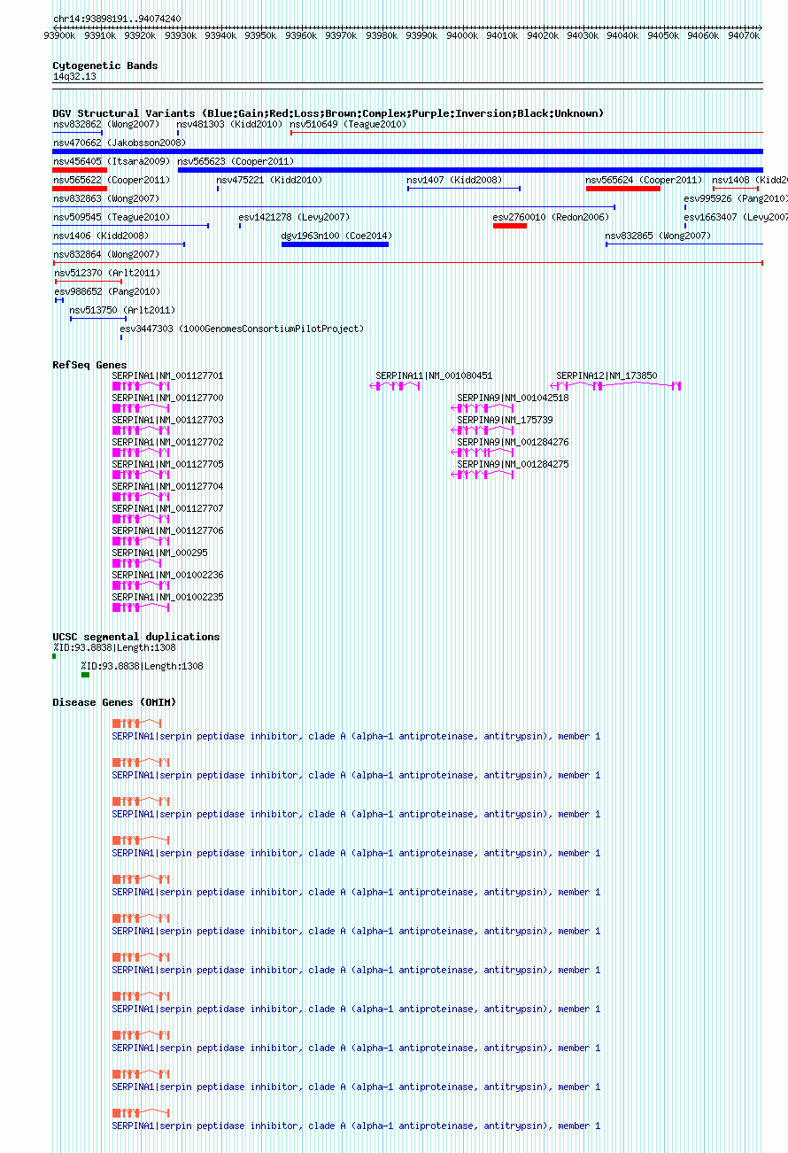This screenshot has height=1153, width=788.
Task: Open variant nsv510649 (Teague2010)
Action: coord(348,125)
